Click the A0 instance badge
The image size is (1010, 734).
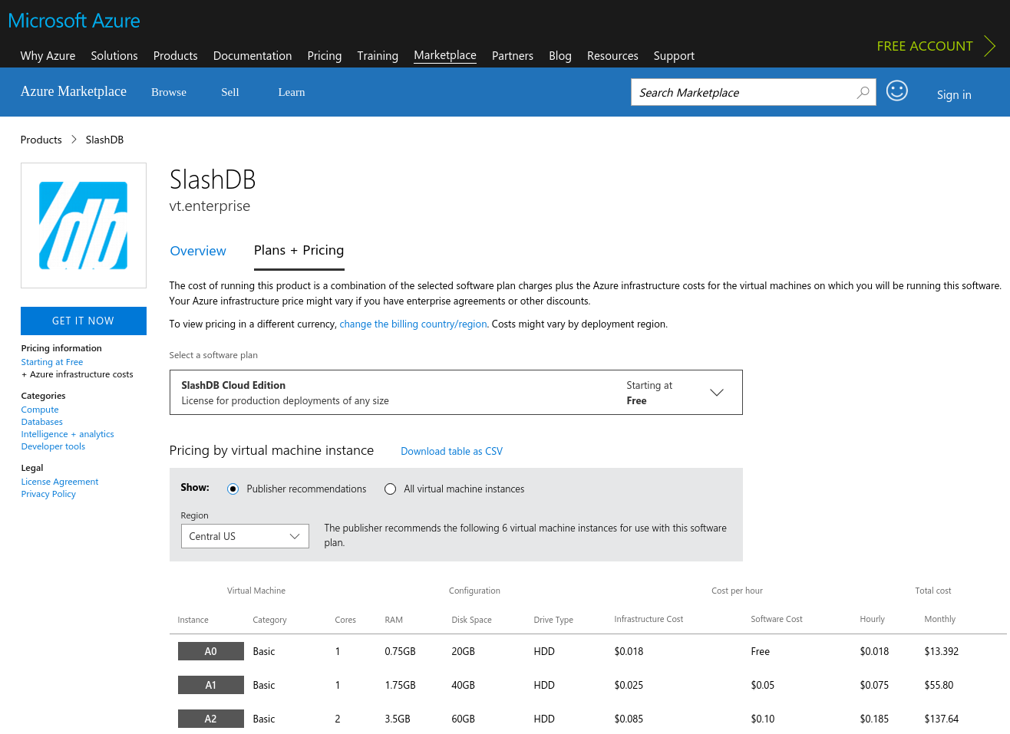tap(210, 651)
